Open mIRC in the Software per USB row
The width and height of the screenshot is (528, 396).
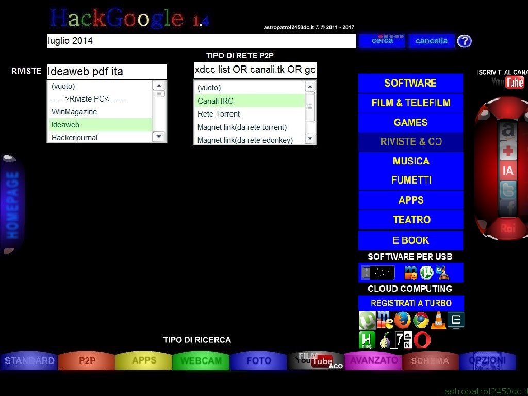(411, 272)
